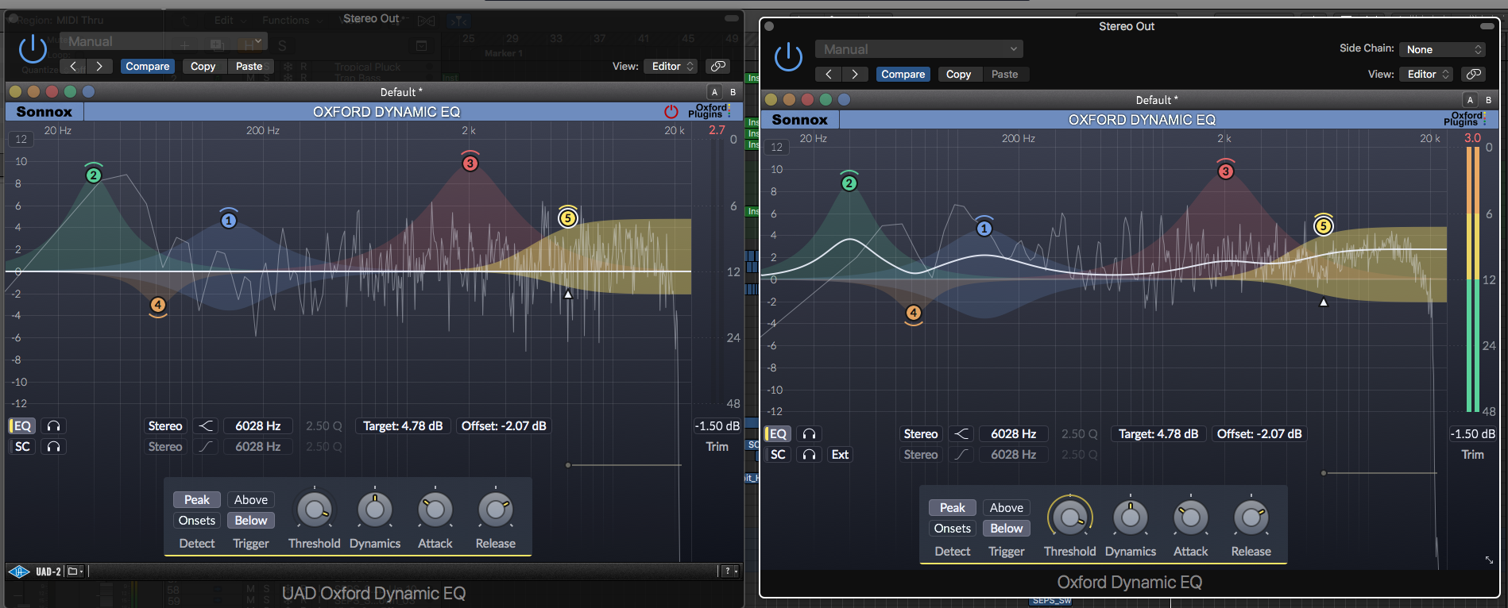
Task: Select EQ band 2 node in left plugin
Action: coord(94,175)
